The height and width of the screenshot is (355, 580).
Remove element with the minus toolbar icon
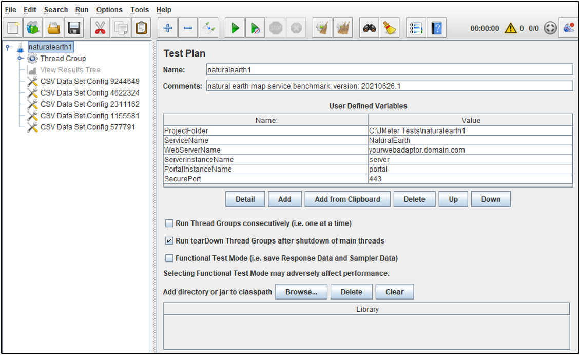tap(188, 28)
